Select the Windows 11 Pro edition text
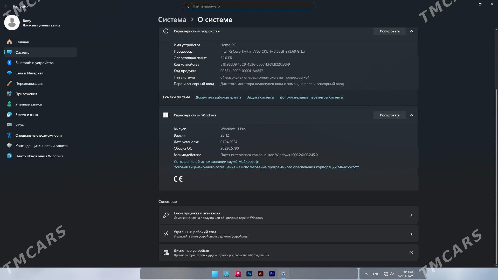The height and width of the screenshot is (280, 498). click(233, 129)
